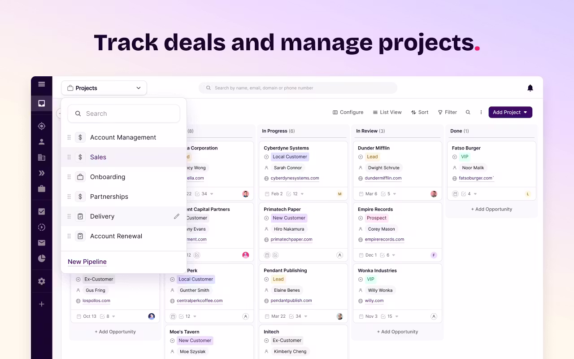
Task: Click the Lead tag on Pendant Publishing
Action: coord(278,279)
